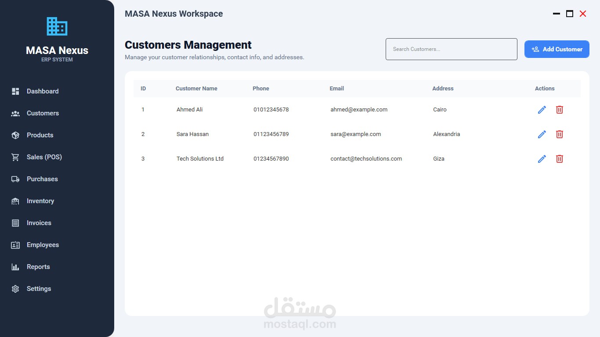Click the Dashboard grid icon in sidebar

pyautogui.click(x=15, y=91)
